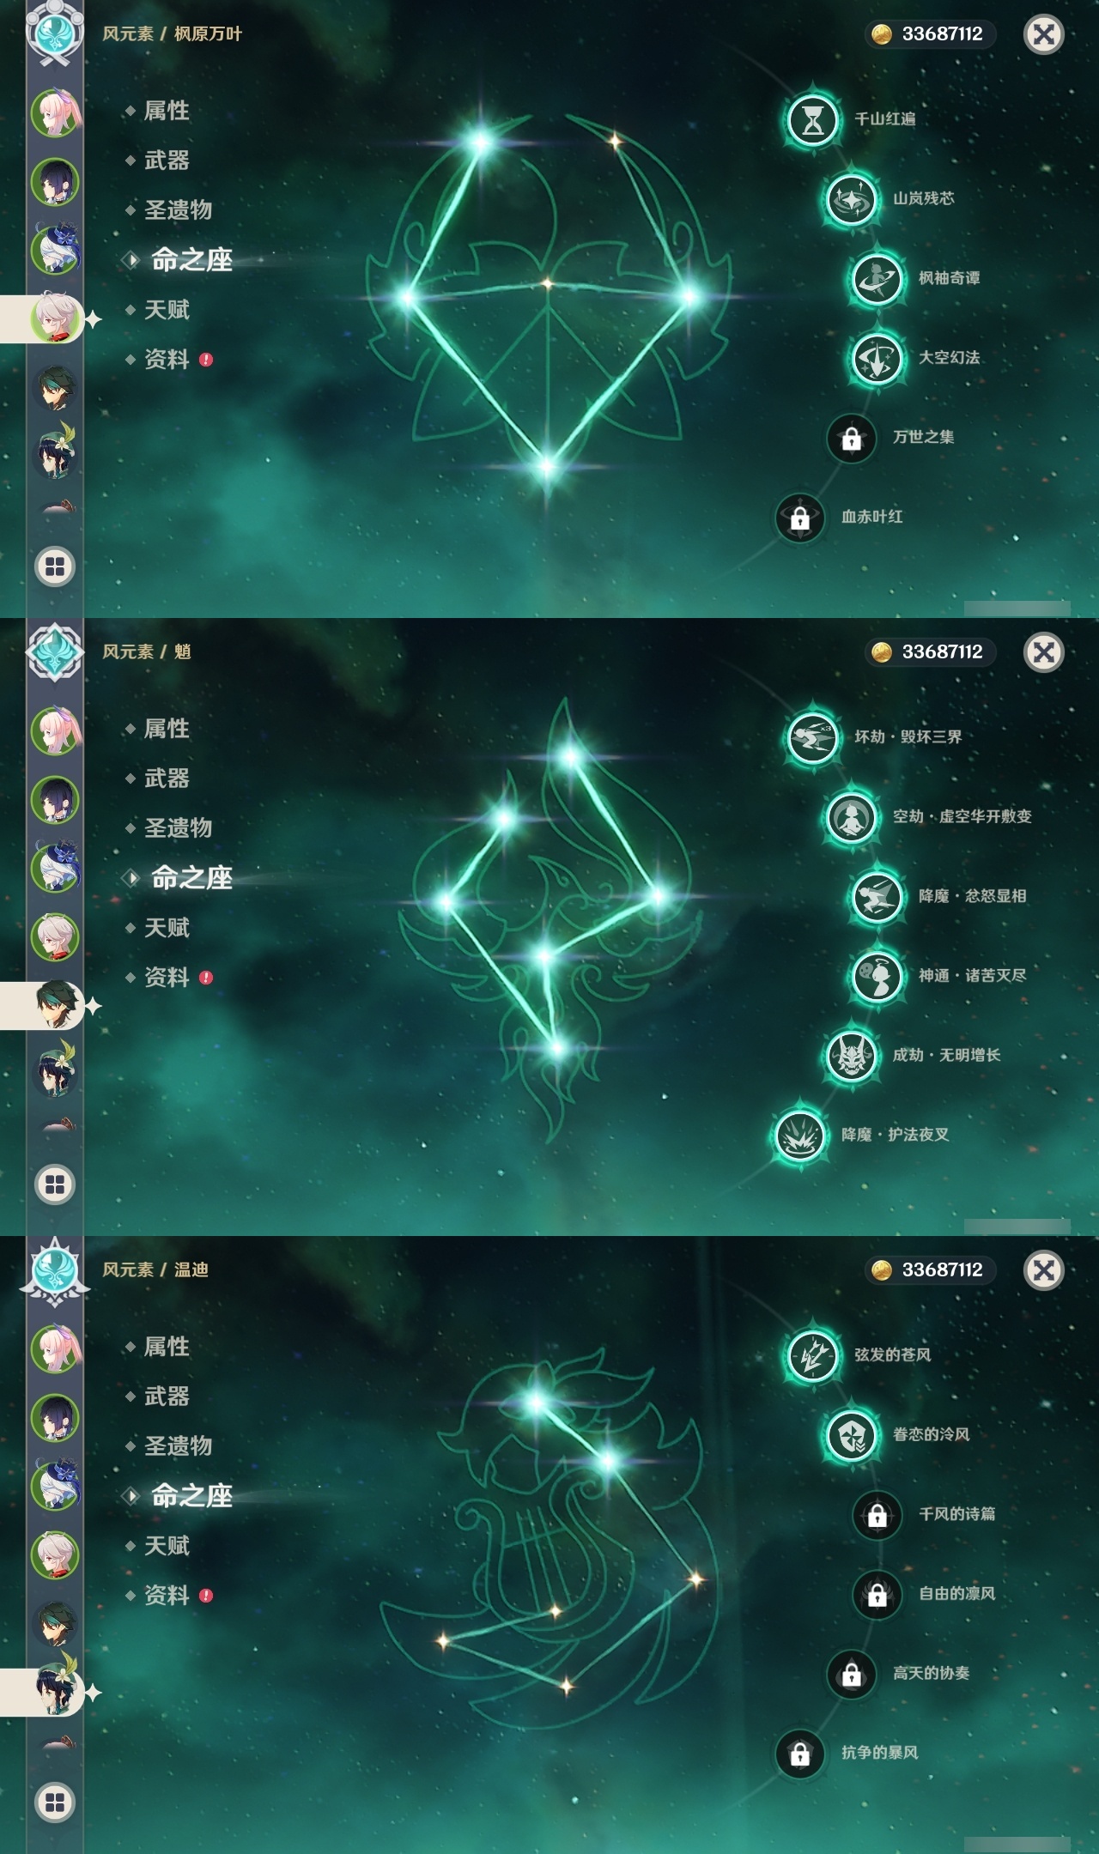Open the 千山红遍 constellation icon
This screenshot has width=1099, height=1854.
pos(812,119)
